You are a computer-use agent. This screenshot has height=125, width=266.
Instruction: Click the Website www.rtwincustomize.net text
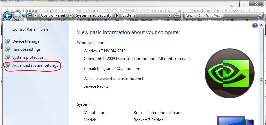113,79
